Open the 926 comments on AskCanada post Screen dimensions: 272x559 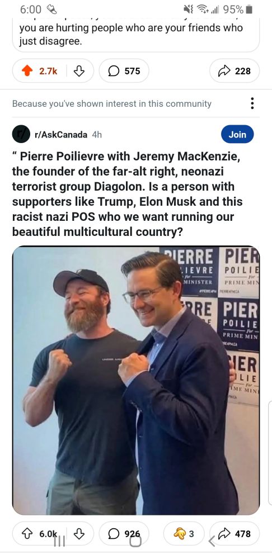tap(124, 534)
